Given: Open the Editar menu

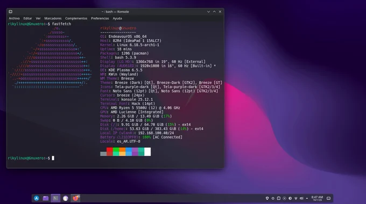Looking at the screenshot, I should coord(27,18).
